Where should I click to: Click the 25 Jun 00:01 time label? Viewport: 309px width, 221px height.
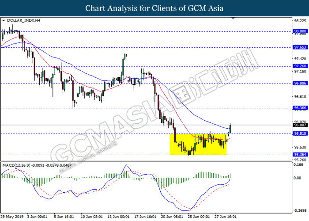tap(199, 217)
